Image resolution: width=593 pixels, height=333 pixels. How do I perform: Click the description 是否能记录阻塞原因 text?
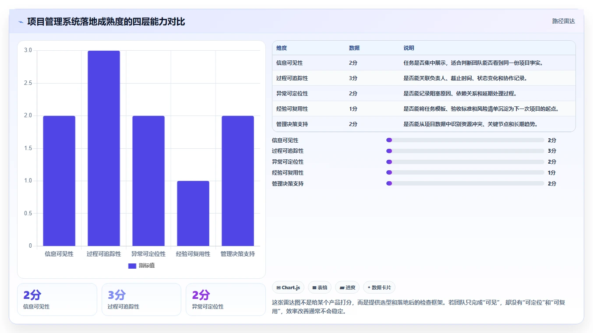click(x=460, y=94)
